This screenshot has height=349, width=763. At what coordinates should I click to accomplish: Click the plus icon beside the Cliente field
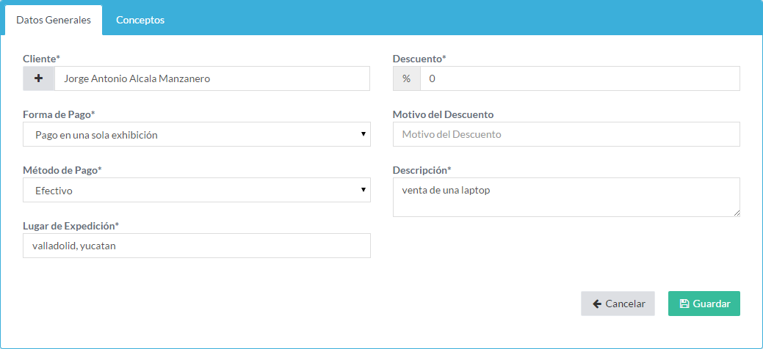click(x=39, y=78)
